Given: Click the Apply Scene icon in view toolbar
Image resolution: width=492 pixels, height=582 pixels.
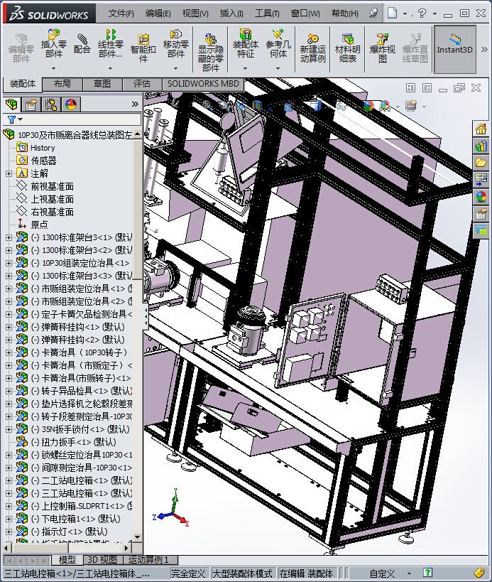Looking at the screenshot, I should coord(385,106).
